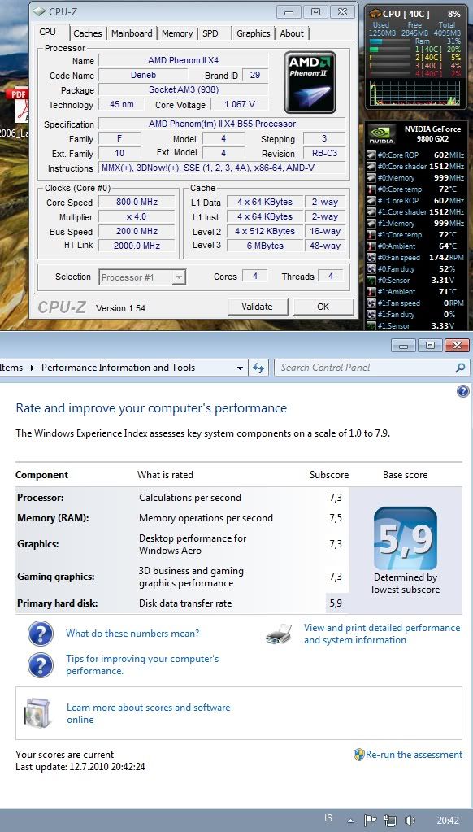Click the NVIDIA logo in GPU gadget
The image size is (473, 832).
(x=381, y=135)
